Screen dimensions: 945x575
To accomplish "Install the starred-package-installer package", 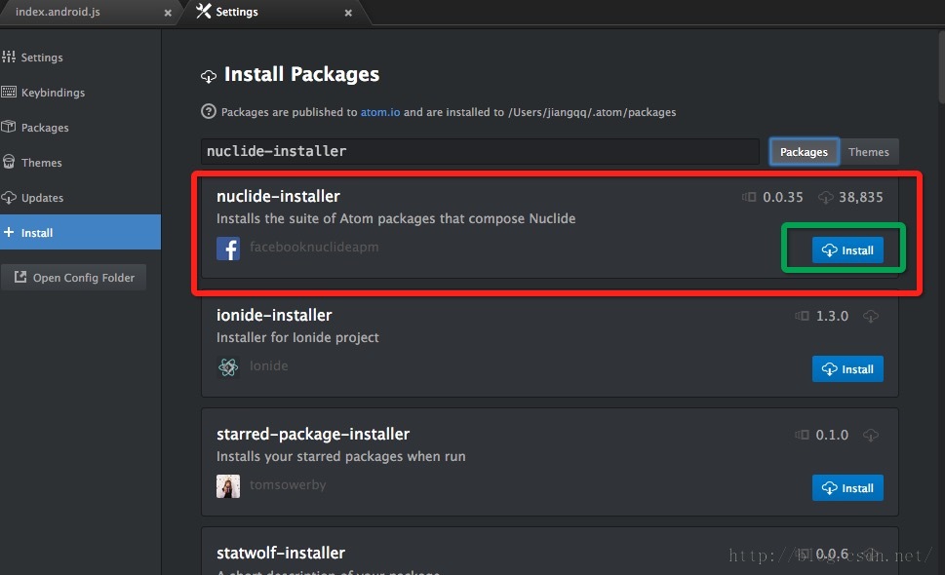I will [847, 487].
